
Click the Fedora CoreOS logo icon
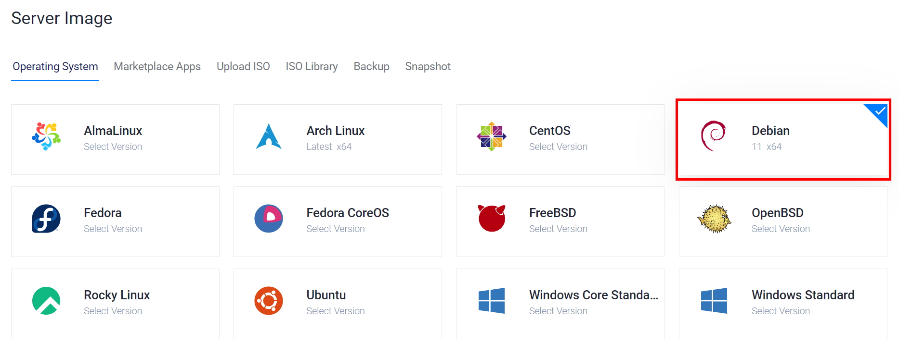tap(269, 219)
